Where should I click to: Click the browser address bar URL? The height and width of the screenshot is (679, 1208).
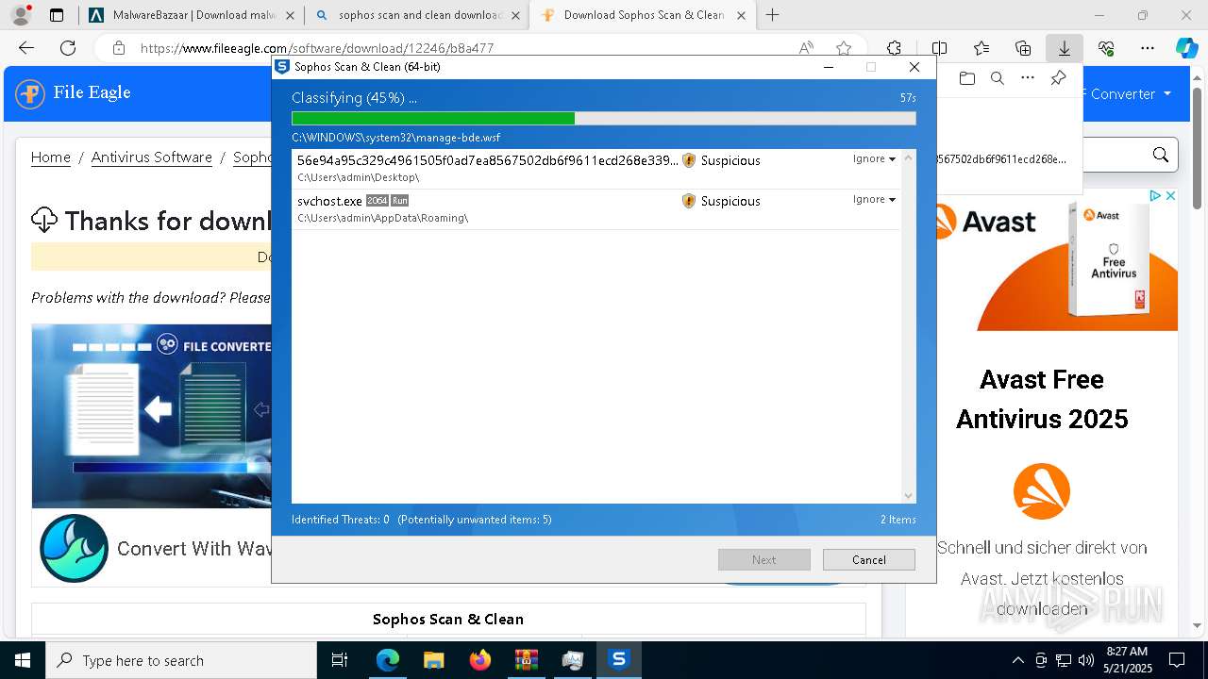tap(317, 48)
